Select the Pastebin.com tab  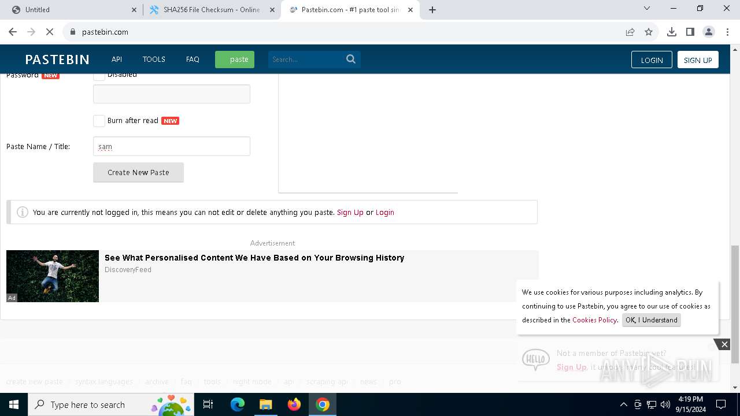point(350,10)
